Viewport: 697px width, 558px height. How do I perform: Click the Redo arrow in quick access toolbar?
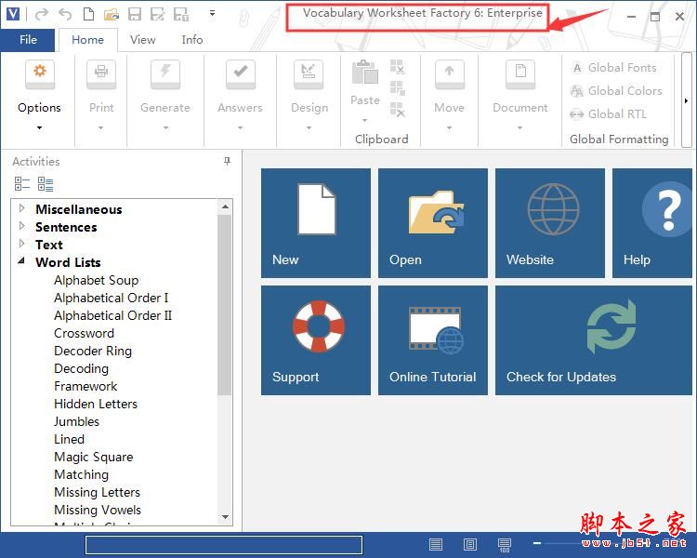tap(41, 14)
